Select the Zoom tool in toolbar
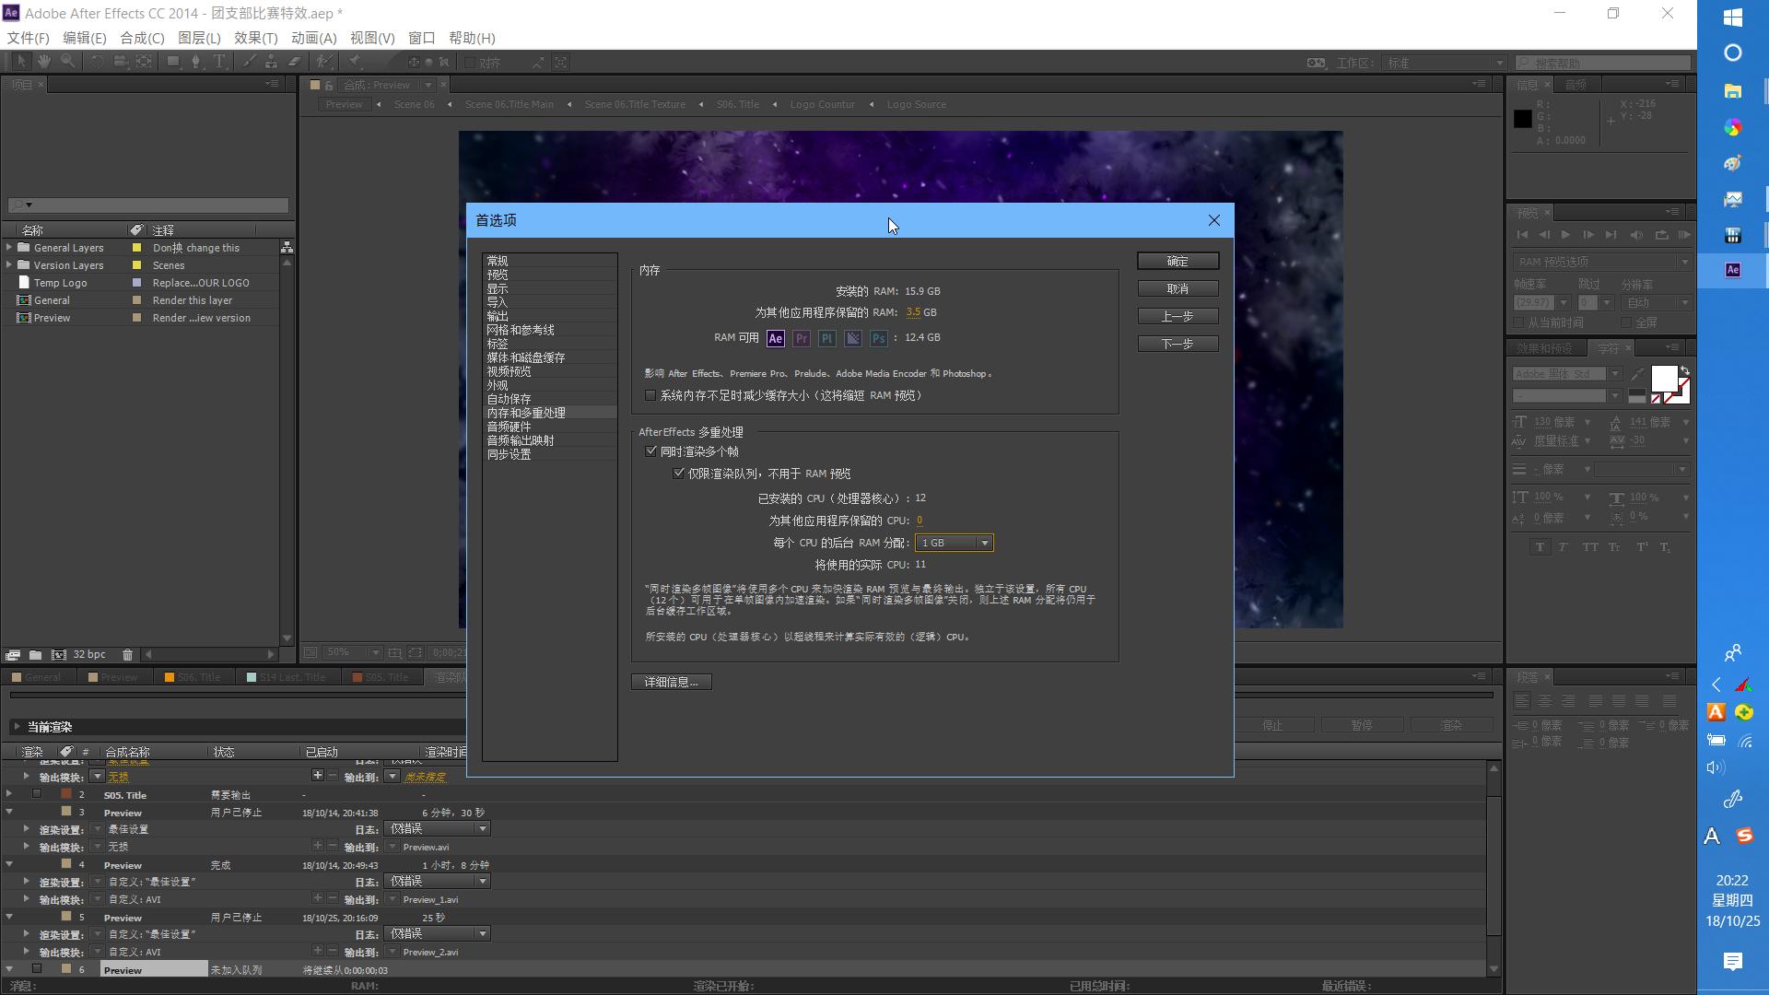The image size is (1769, 995). tap(67, 62)
